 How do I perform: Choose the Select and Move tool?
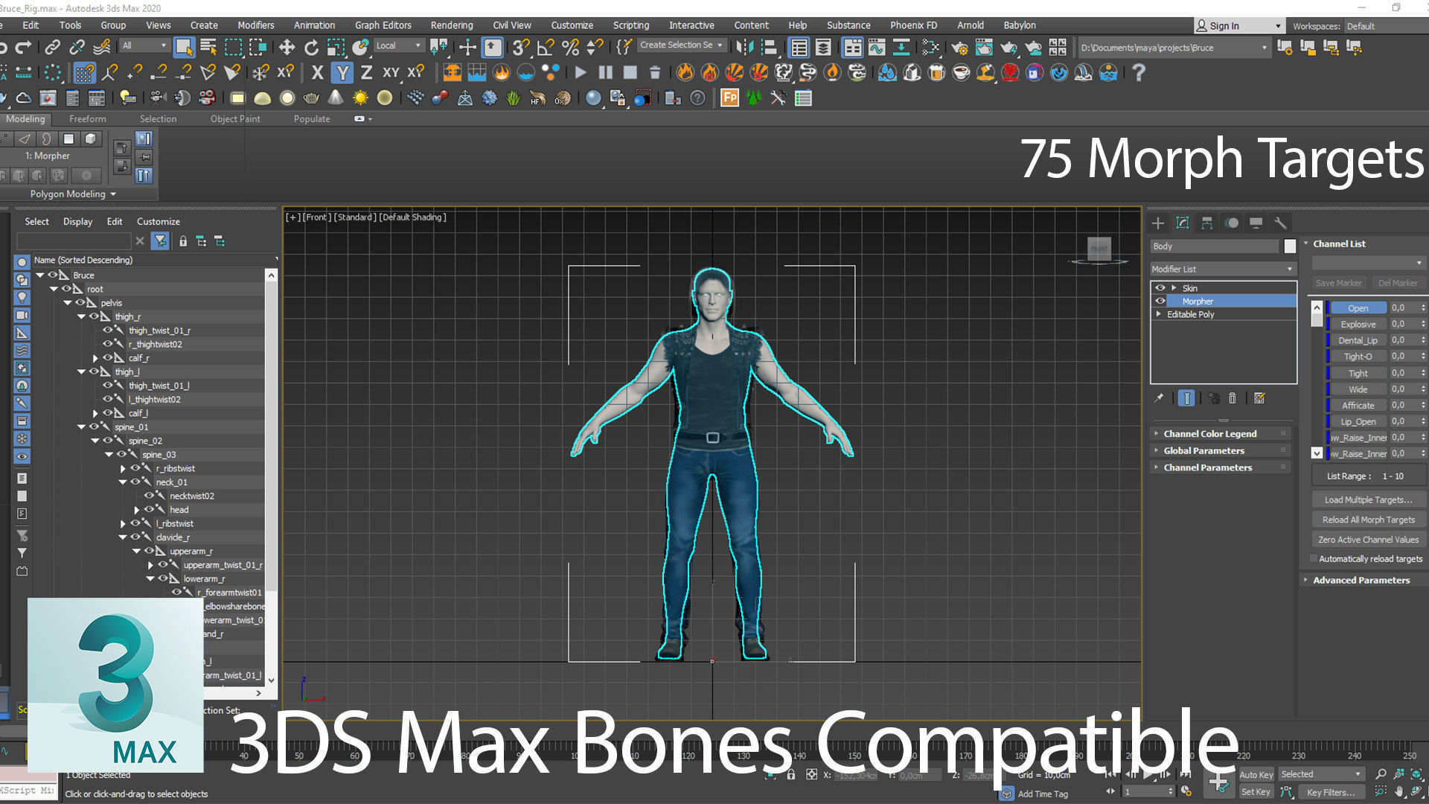287,48
